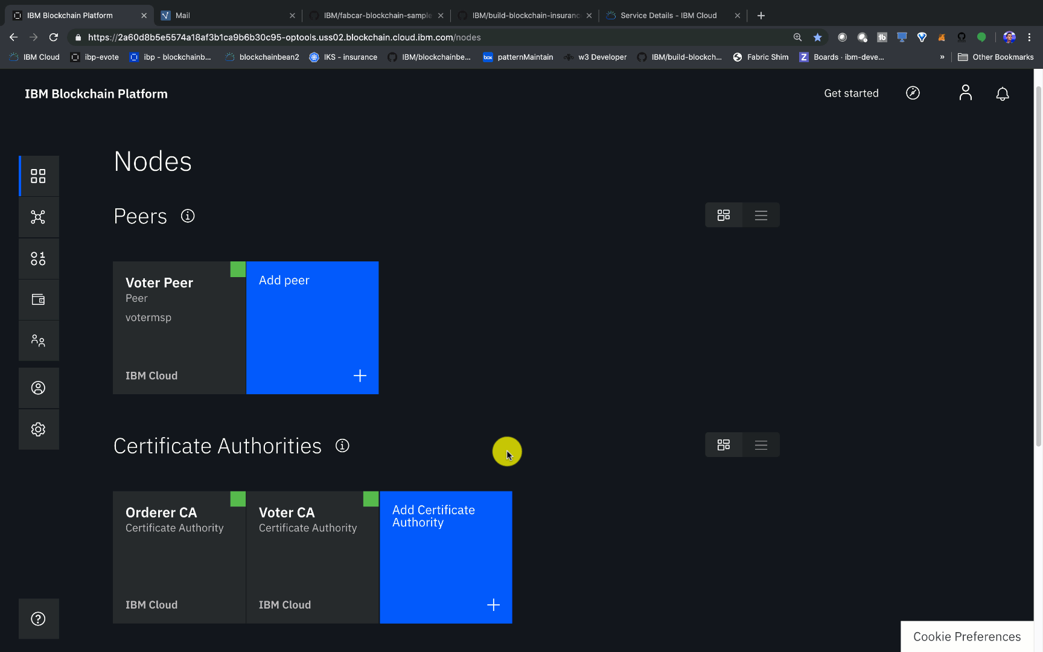Open a new browser tab

761,15
